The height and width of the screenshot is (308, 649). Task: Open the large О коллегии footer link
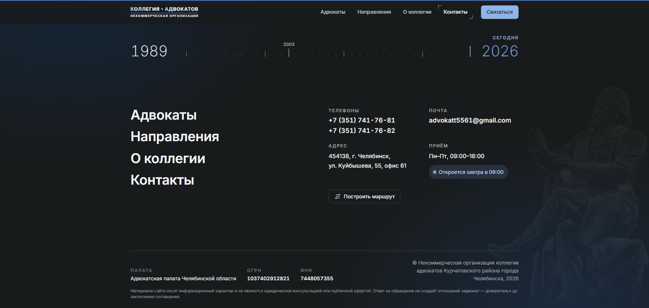click(168, 159)
